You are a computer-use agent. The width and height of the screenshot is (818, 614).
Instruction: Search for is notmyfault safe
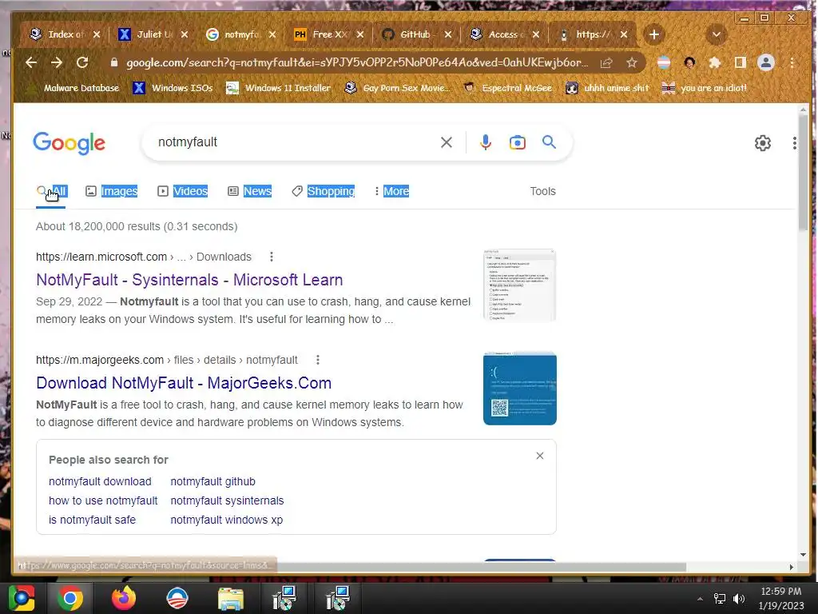[93, 520]
